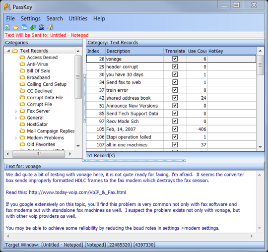Viewport: 268px width, 252px height.
Task: Click the key with magnifier toolbar icon
Action: pos(50,27)
